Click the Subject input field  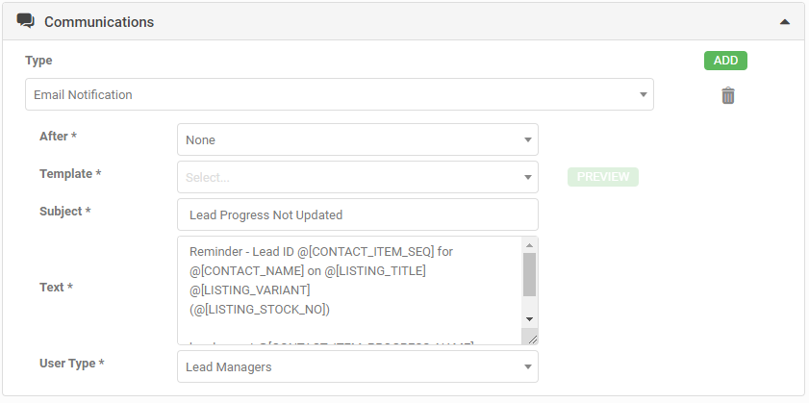click(x=357, y=214)
